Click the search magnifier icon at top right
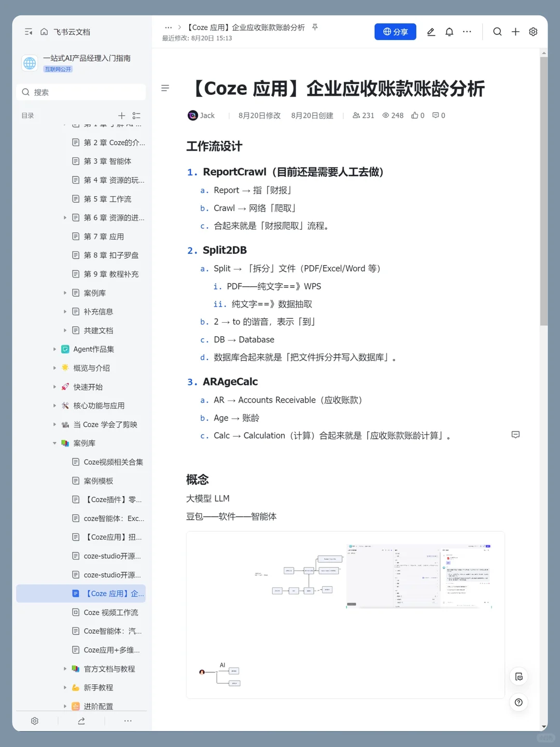The width and height of the screenshot is (560, 747). pos(497,32)
